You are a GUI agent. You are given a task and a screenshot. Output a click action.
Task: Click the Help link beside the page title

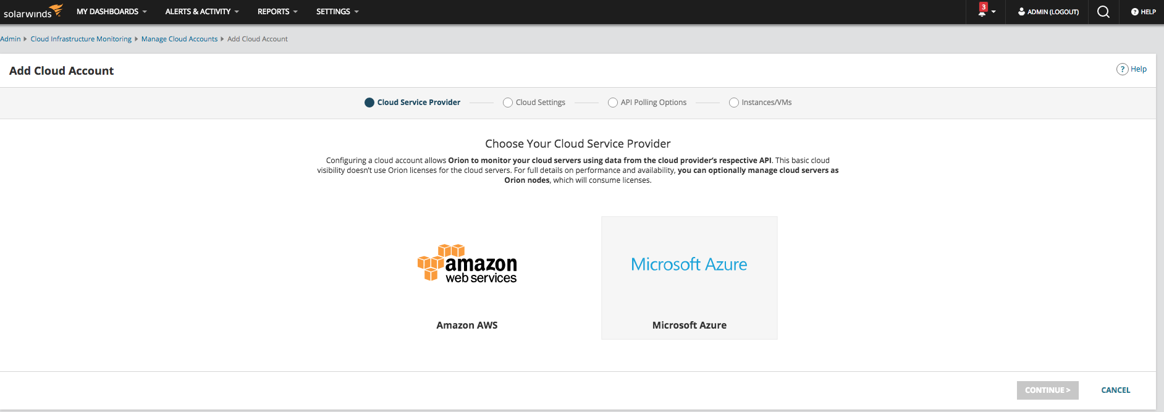pyautogui.click(x=1138, y=69)
